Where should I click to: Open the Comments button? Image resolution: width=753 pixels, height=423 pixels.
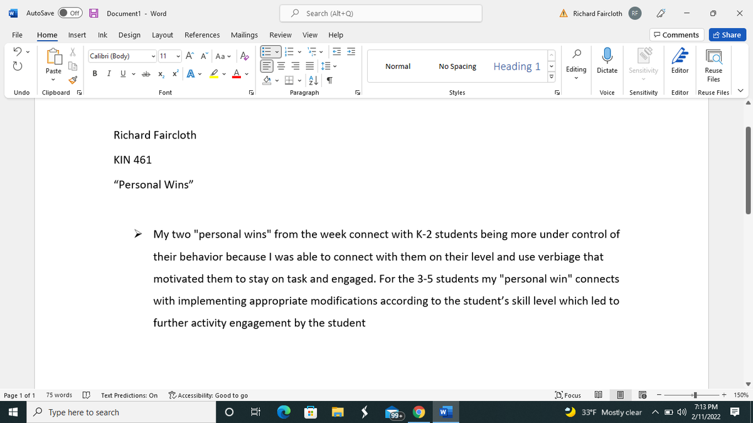pos(676,35)
